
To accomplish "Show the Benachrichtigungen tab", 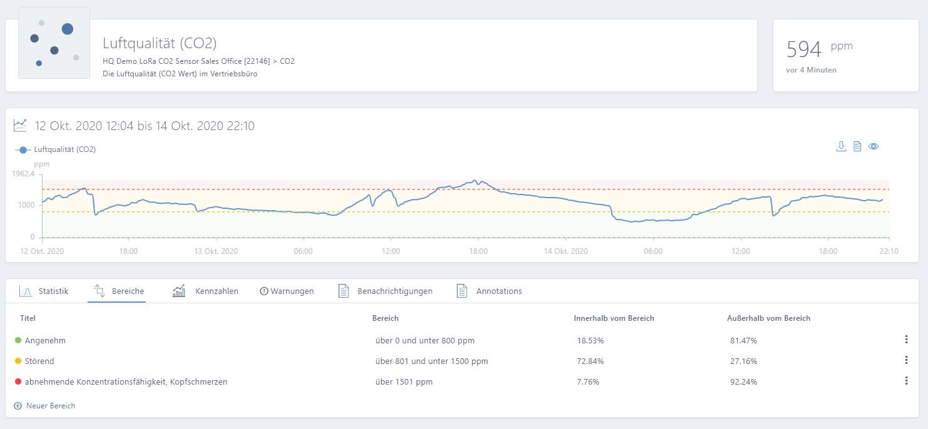I will [385, 291].
